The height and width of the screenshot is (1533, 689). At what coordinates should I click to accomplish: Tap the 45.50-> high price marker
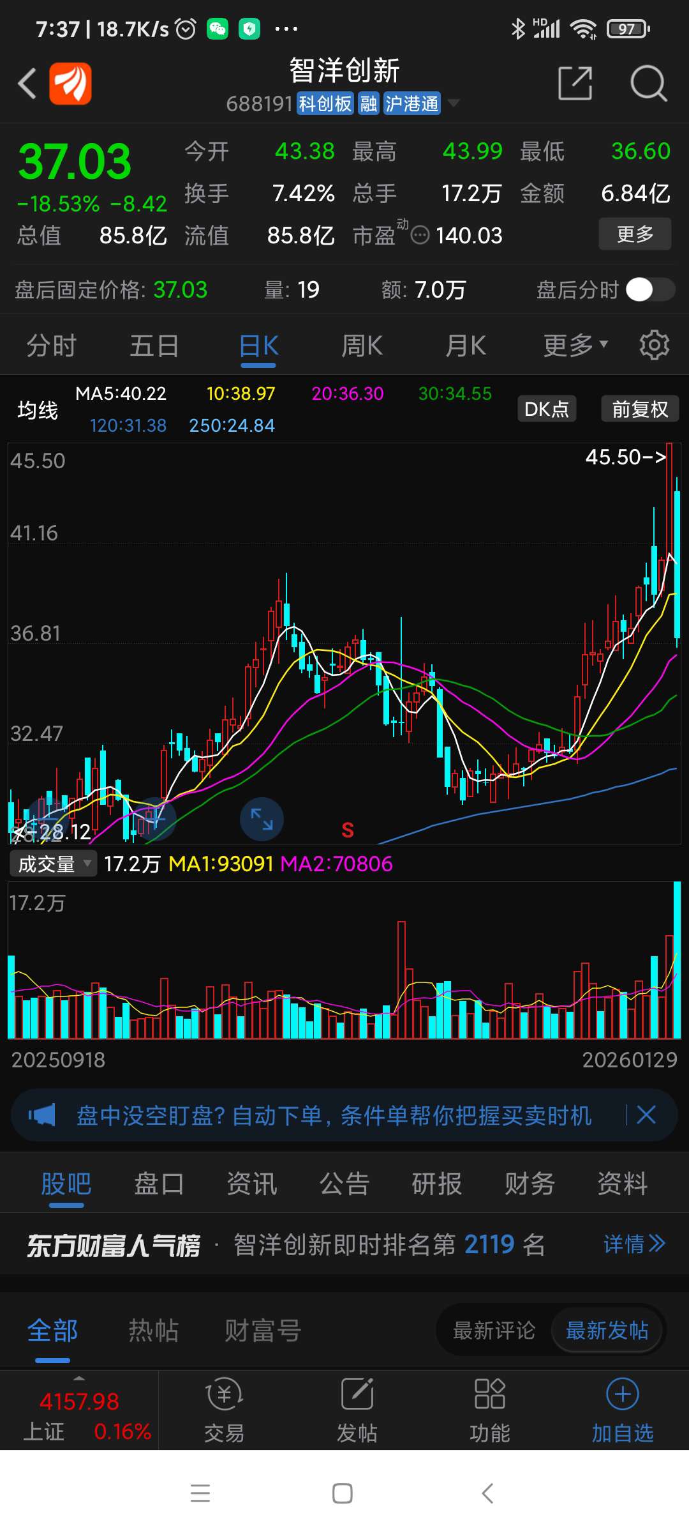(x=626, y=457)
